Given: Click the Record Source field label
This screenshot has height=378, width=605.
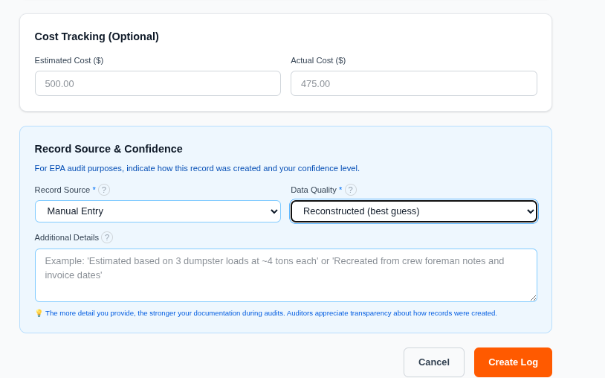Looking at the screenshot, I should tap(62, 190).
